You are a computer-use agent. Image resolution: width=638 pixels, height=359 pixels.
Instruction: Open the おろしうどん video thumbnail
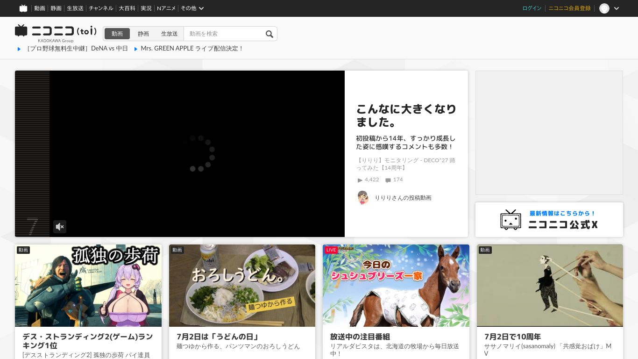tap(242, 286)
